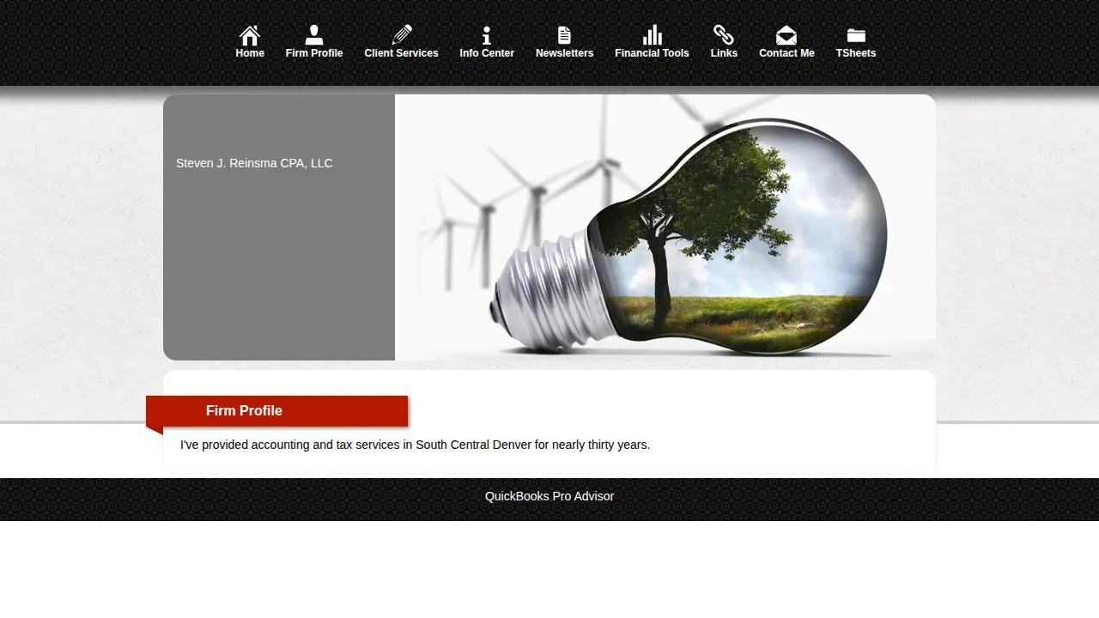
Task: Click the Links chain icon
Action: [724, 35]
